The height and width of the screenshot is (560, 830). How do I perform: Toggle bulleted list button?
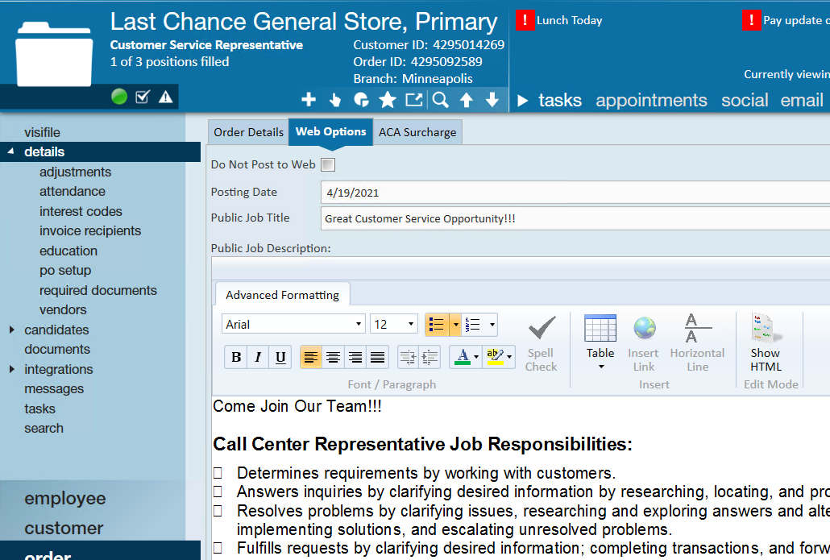[x=437, y=325]
